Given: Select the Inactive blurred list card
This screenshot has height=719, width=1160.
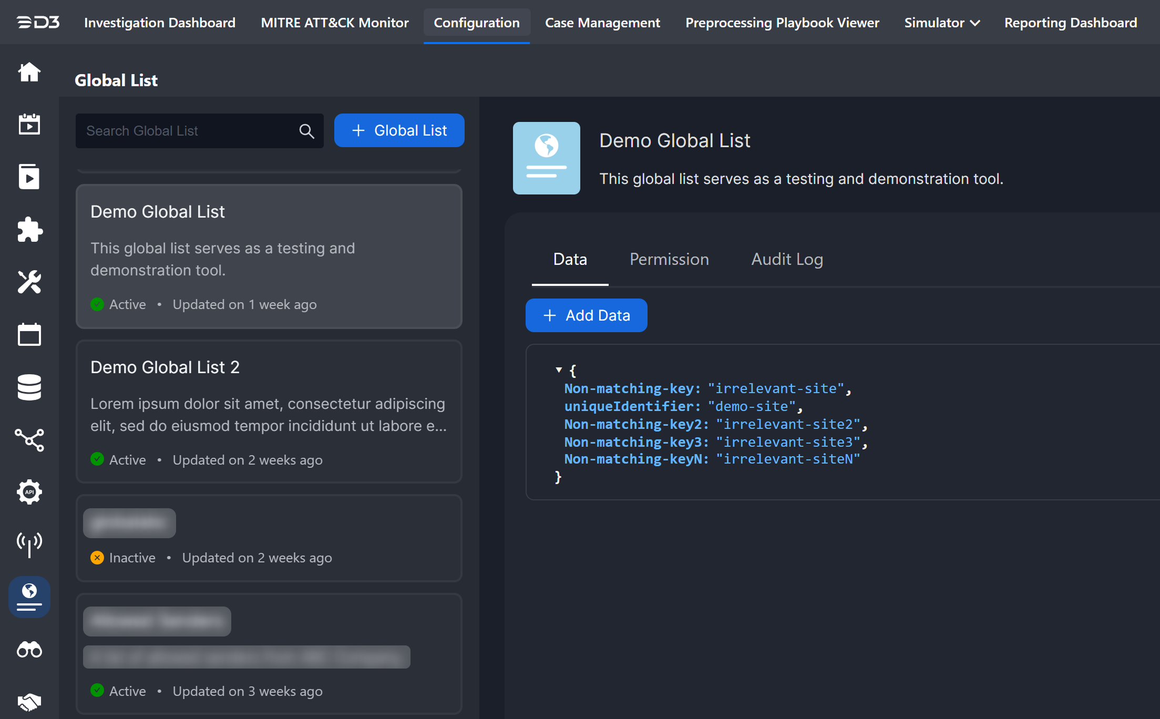Looking at the screenshot, I should pos(269,538).
